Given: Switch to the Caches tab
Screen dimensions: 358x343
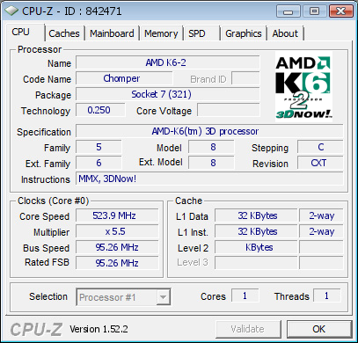Looking at the screenshot, I should 64,33.
